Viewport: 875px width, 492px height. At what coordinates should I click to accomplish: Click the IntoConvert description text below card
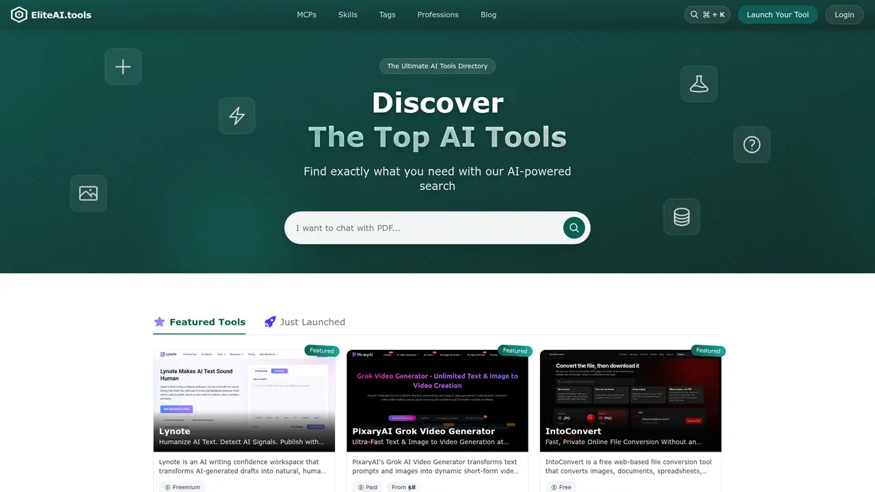click(629, 467)
